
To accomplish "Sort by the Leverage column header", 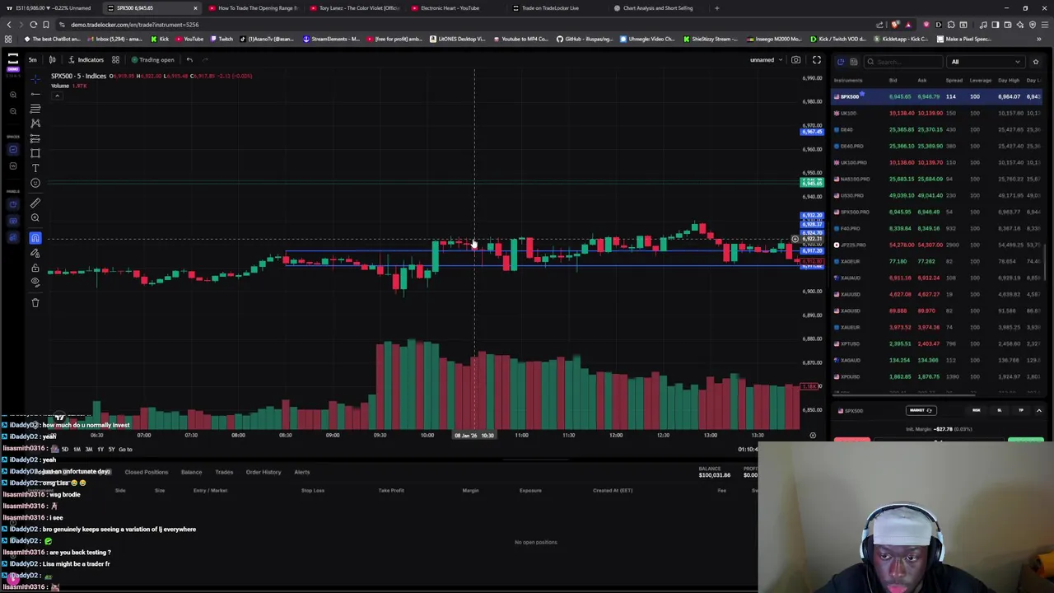I will (x=980, y=80).
